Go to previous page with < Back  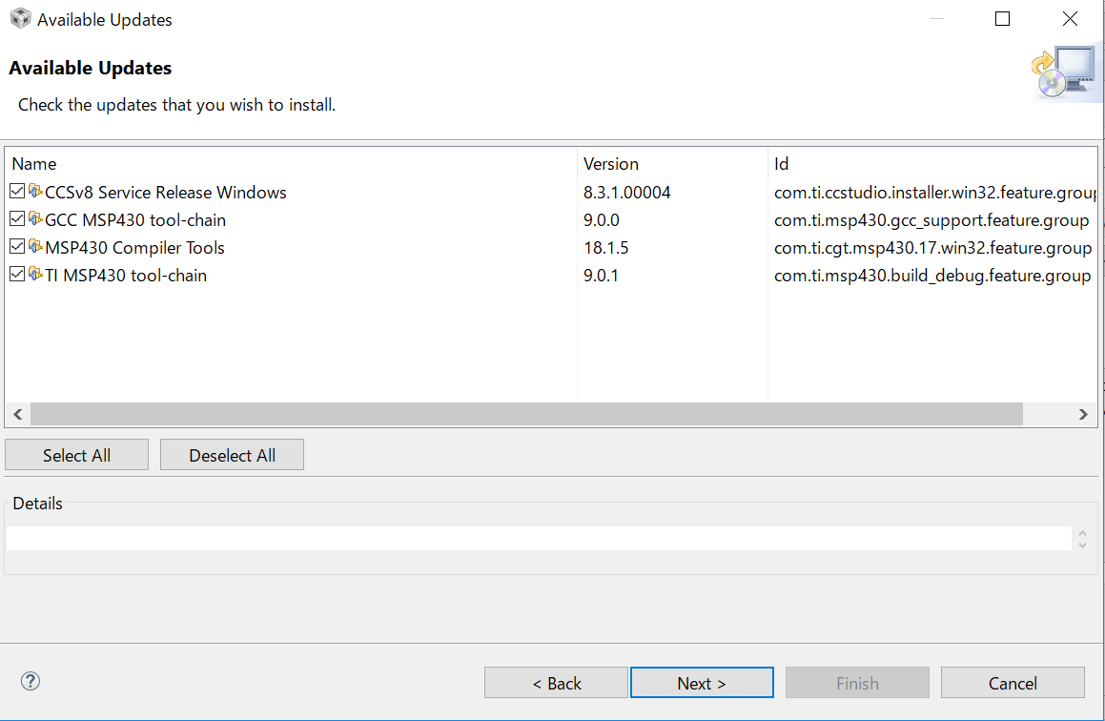[556, 683]
